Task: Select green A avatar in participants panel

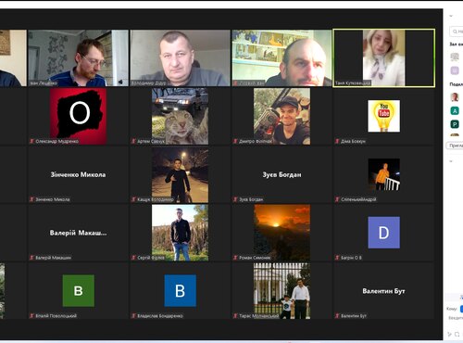Action: click(455, 110)
